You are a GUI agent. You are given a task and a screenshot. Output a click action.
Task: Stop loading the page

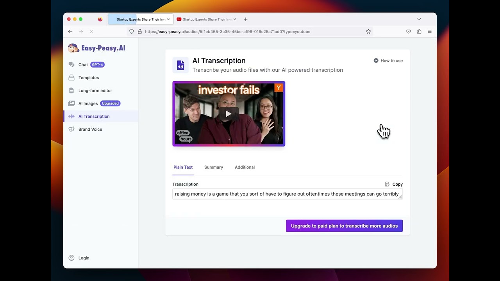[91, 32]
